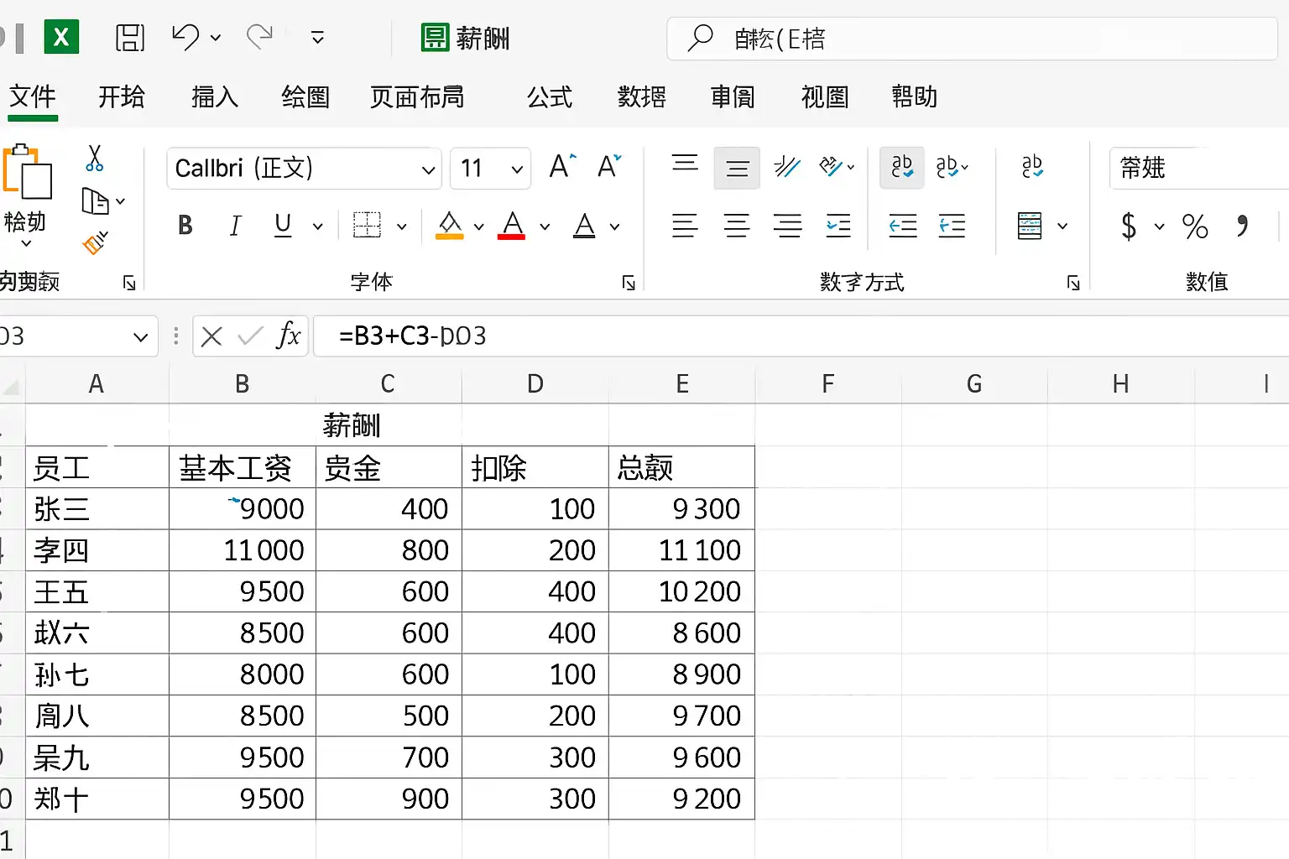Open the font size 11 dropdown
Screen dimensions: 1289x859
pyautogui.click(x=517, y=169)
